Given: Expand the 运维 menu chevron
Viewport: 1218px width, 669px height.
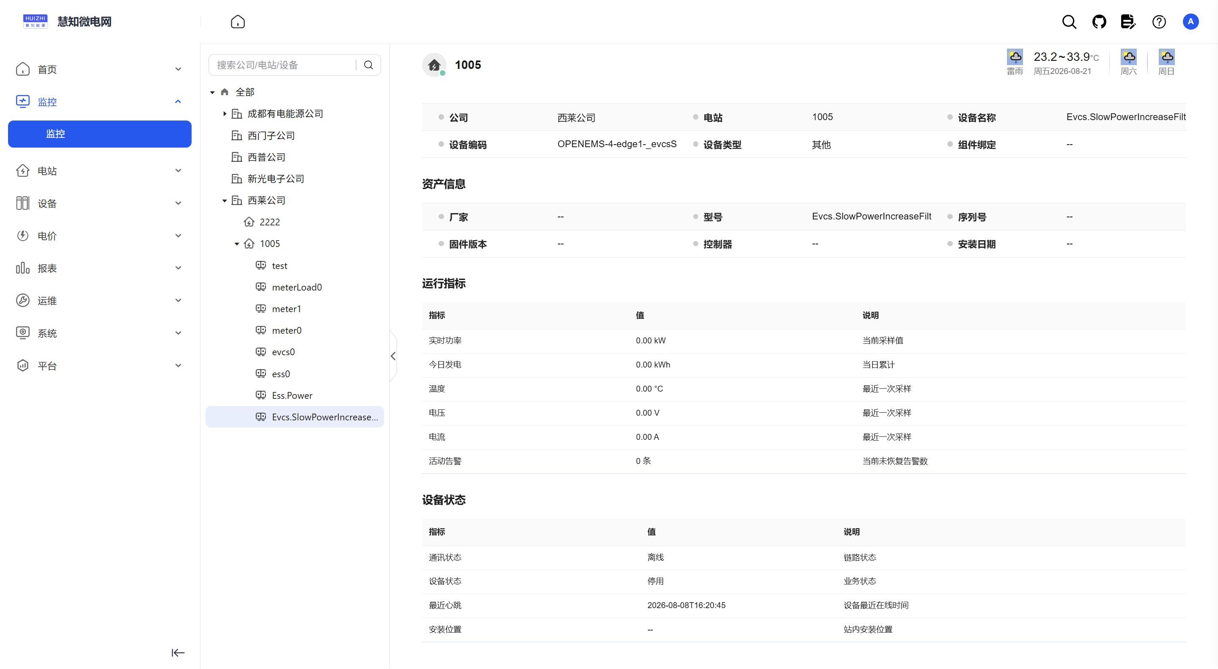Looking at the screenshot, I should pyautogui.click(x=178, y=301).
